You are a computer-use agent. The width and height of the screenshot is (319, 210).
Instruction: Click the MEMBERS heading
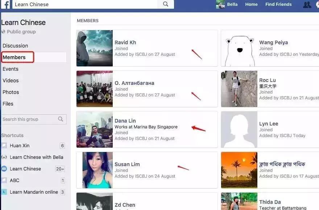(x=88, y=21)
